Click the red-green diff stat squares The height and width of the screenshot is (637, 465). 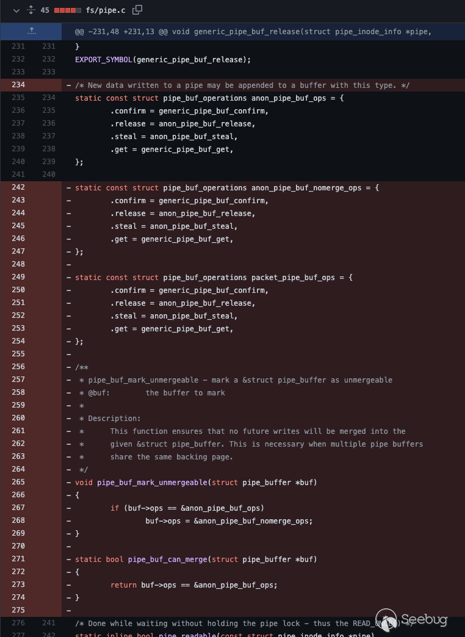(67, 10)
